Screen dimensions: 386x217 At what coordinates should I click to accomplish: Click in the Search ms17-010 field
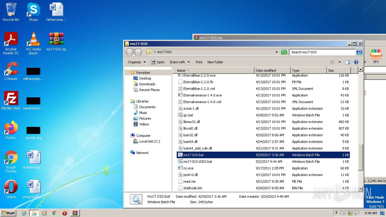(322, 52)
